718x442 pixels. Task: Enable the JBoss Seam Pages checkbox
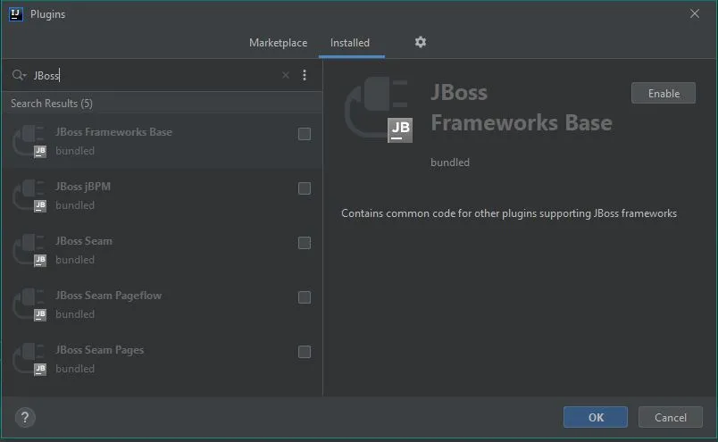coord(305,352)
